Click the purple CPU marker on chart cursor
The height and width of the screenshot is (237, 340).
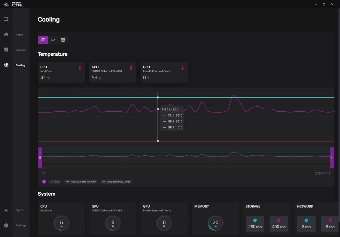[158, 109]
